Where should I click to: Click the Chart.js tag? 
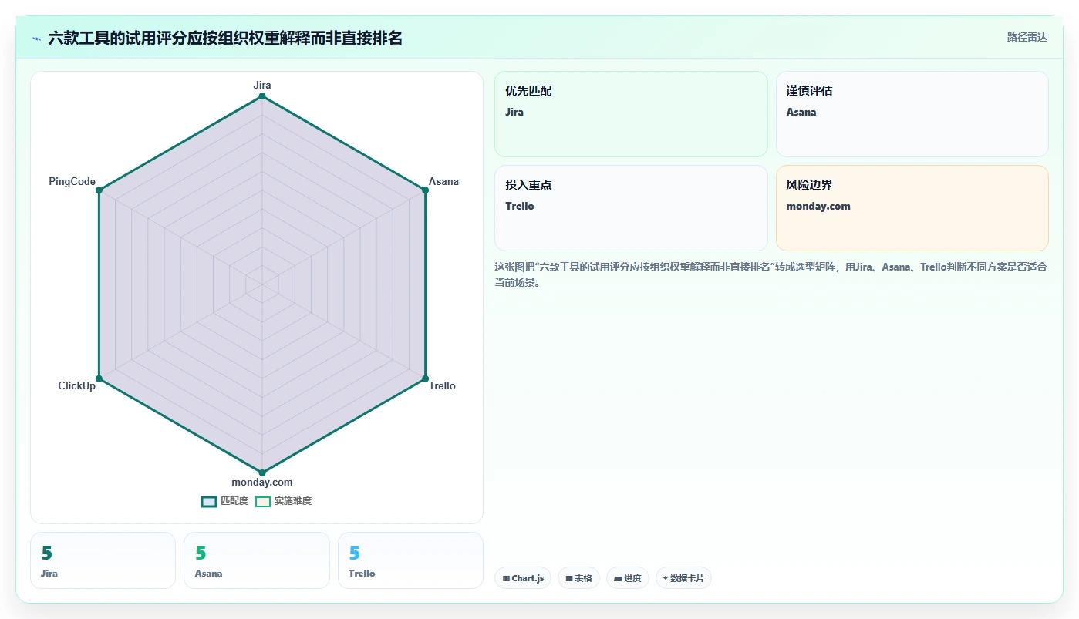pyautogui.click(x=523, y=578)
